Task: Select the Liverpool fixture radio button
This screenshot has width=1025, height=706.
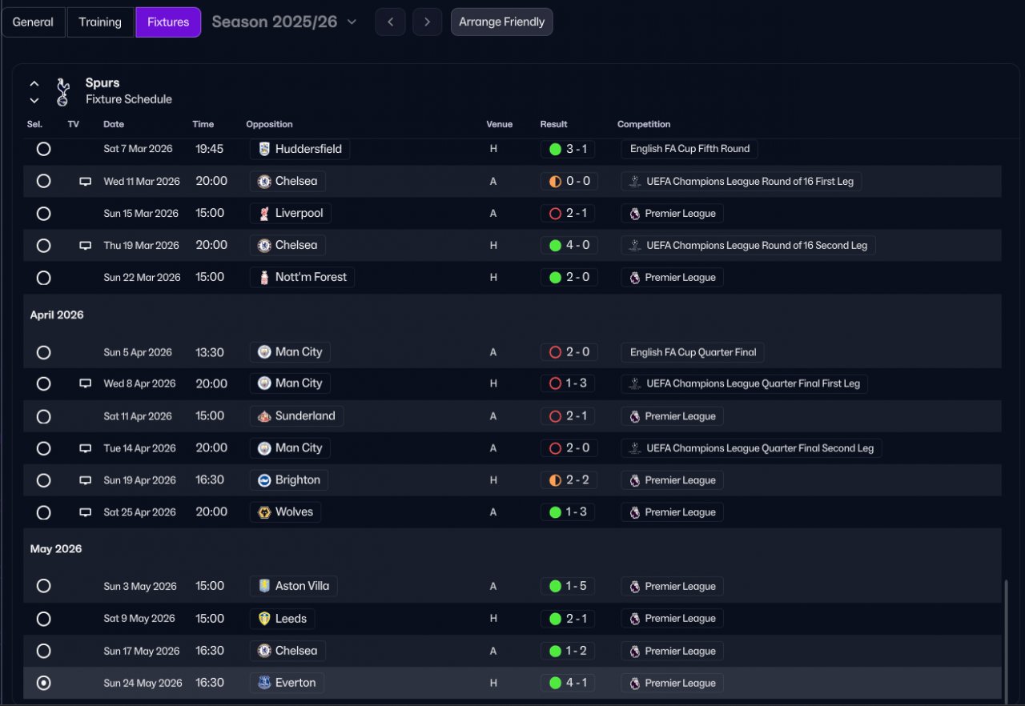Action: (44, 214)
